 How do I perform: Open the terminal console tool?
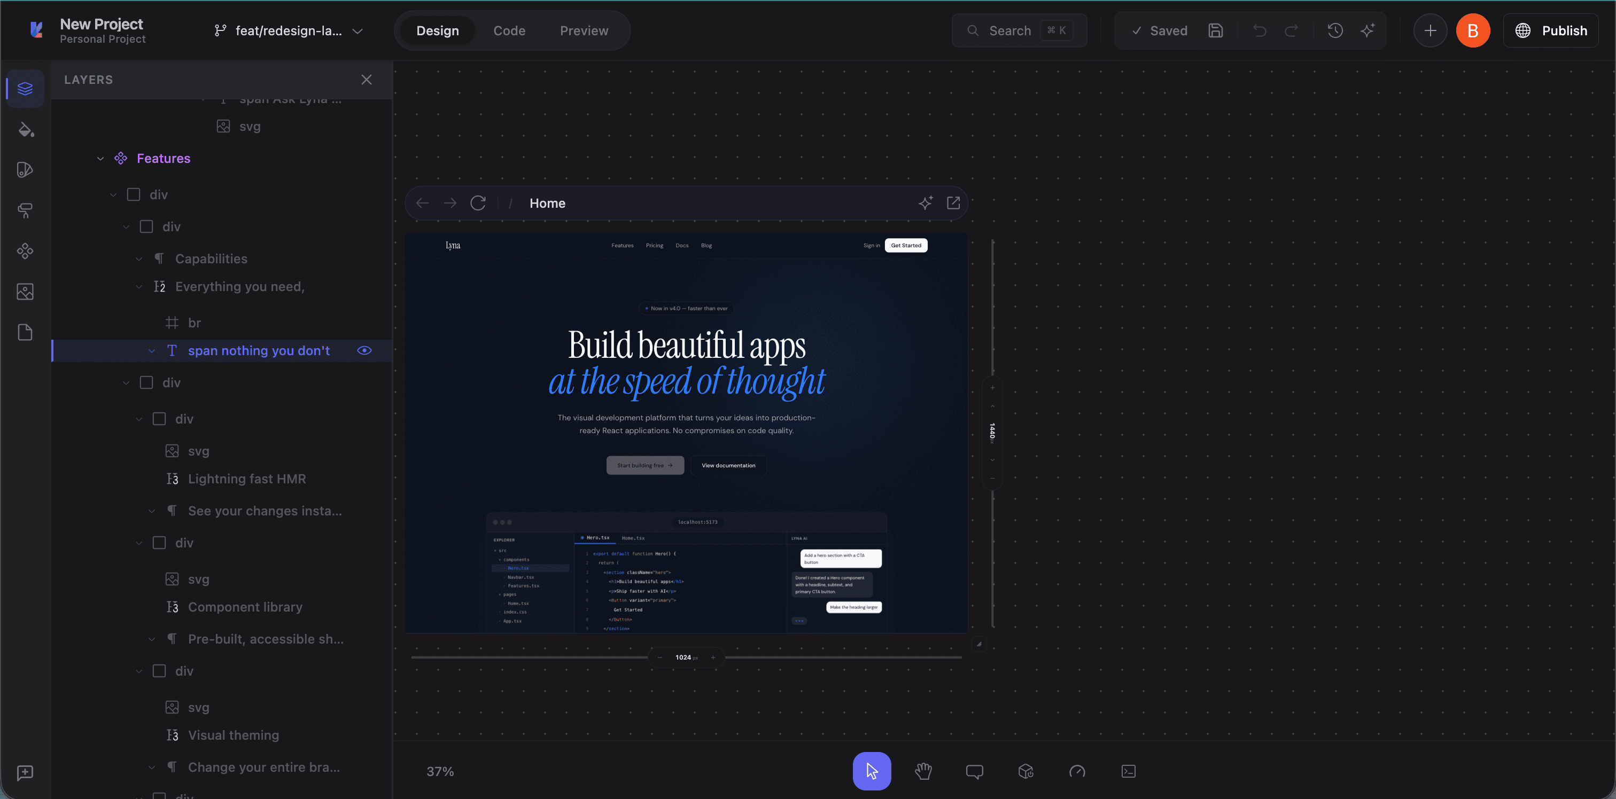point(1128,771)
